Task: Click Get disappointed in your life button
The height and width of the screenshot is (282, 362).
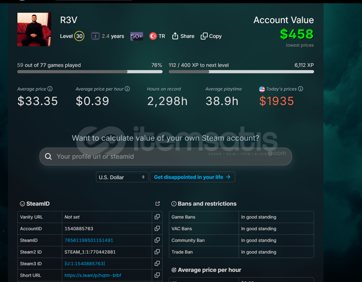Action: point(193,177)
